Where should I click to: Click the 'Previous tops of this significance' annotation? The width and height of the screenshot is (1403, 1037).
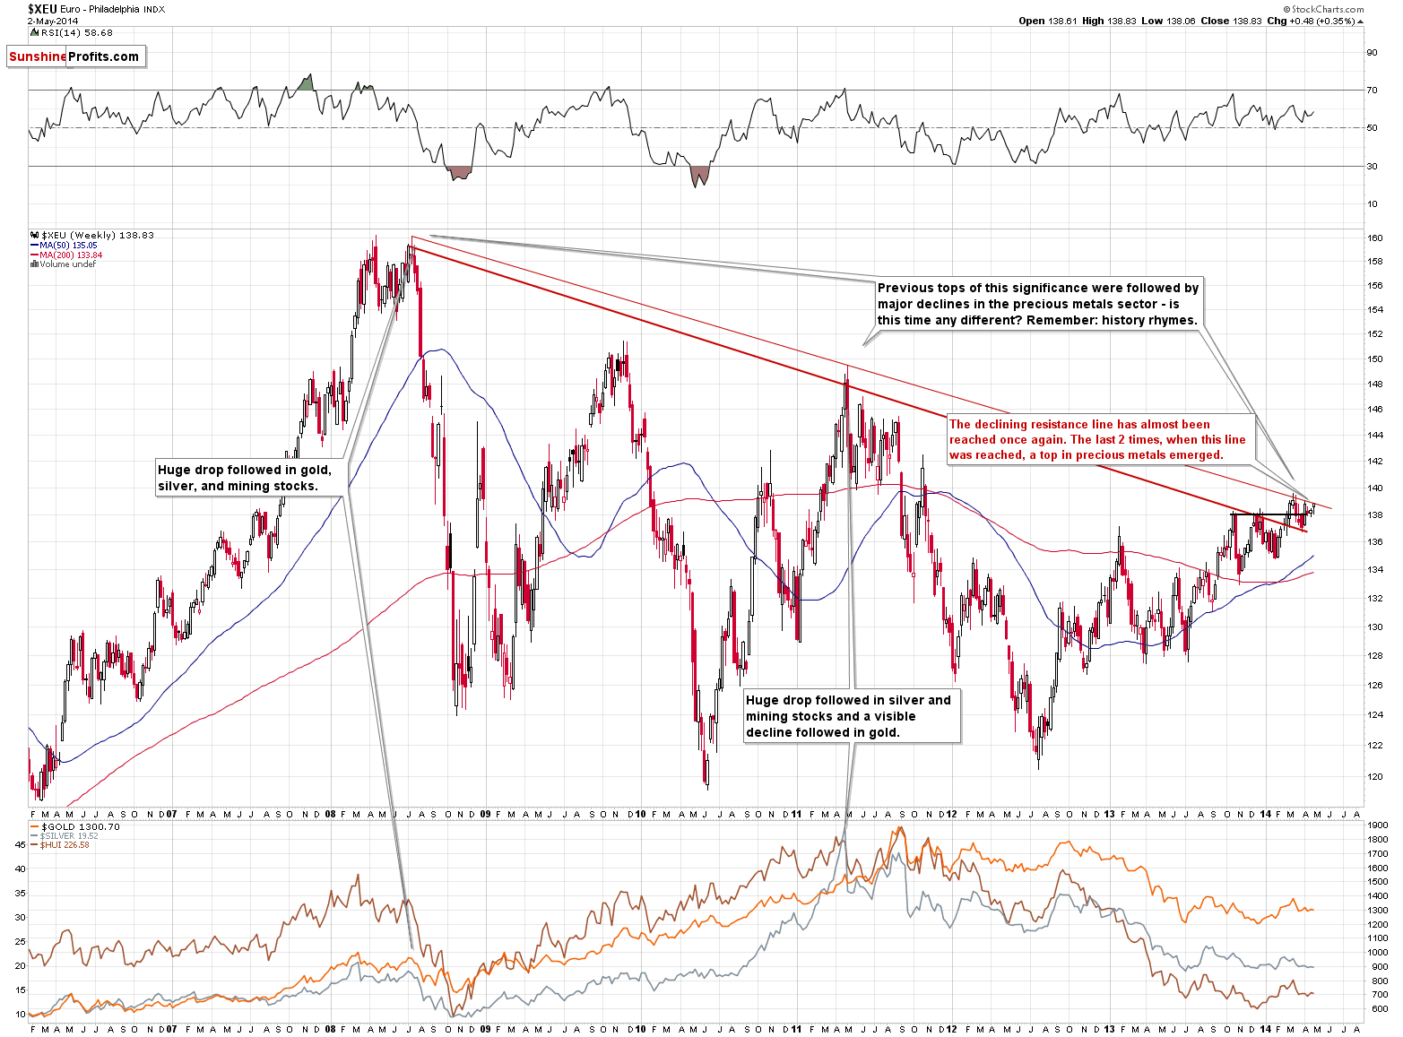1038,304
